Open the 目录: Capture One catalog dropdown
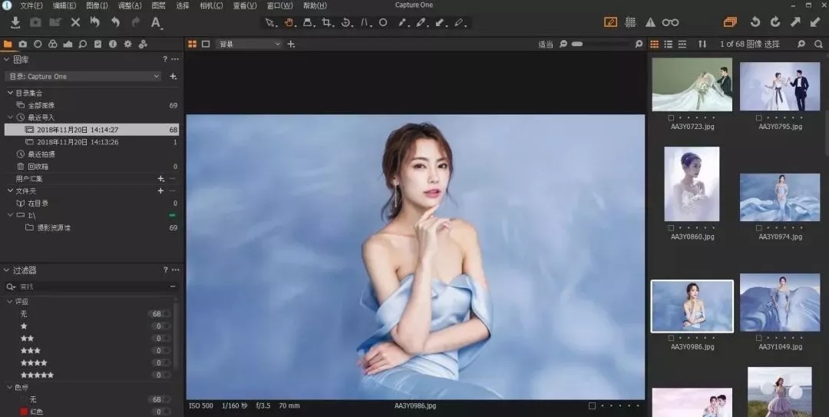 coord(83,76)
